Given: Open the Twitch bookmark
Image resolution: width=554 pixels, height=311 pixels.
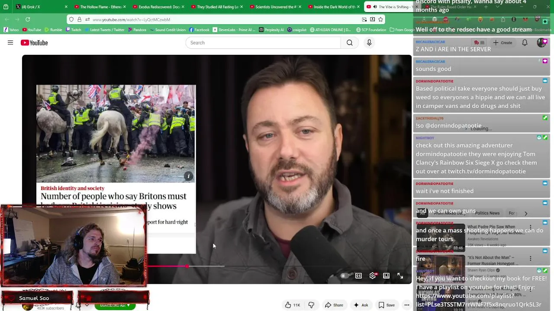Looking at the screenshot, I should [73, 30].
